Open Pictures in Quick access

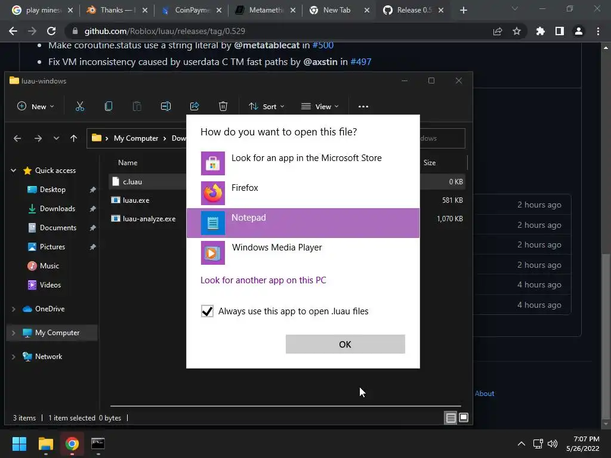(53, 247)
